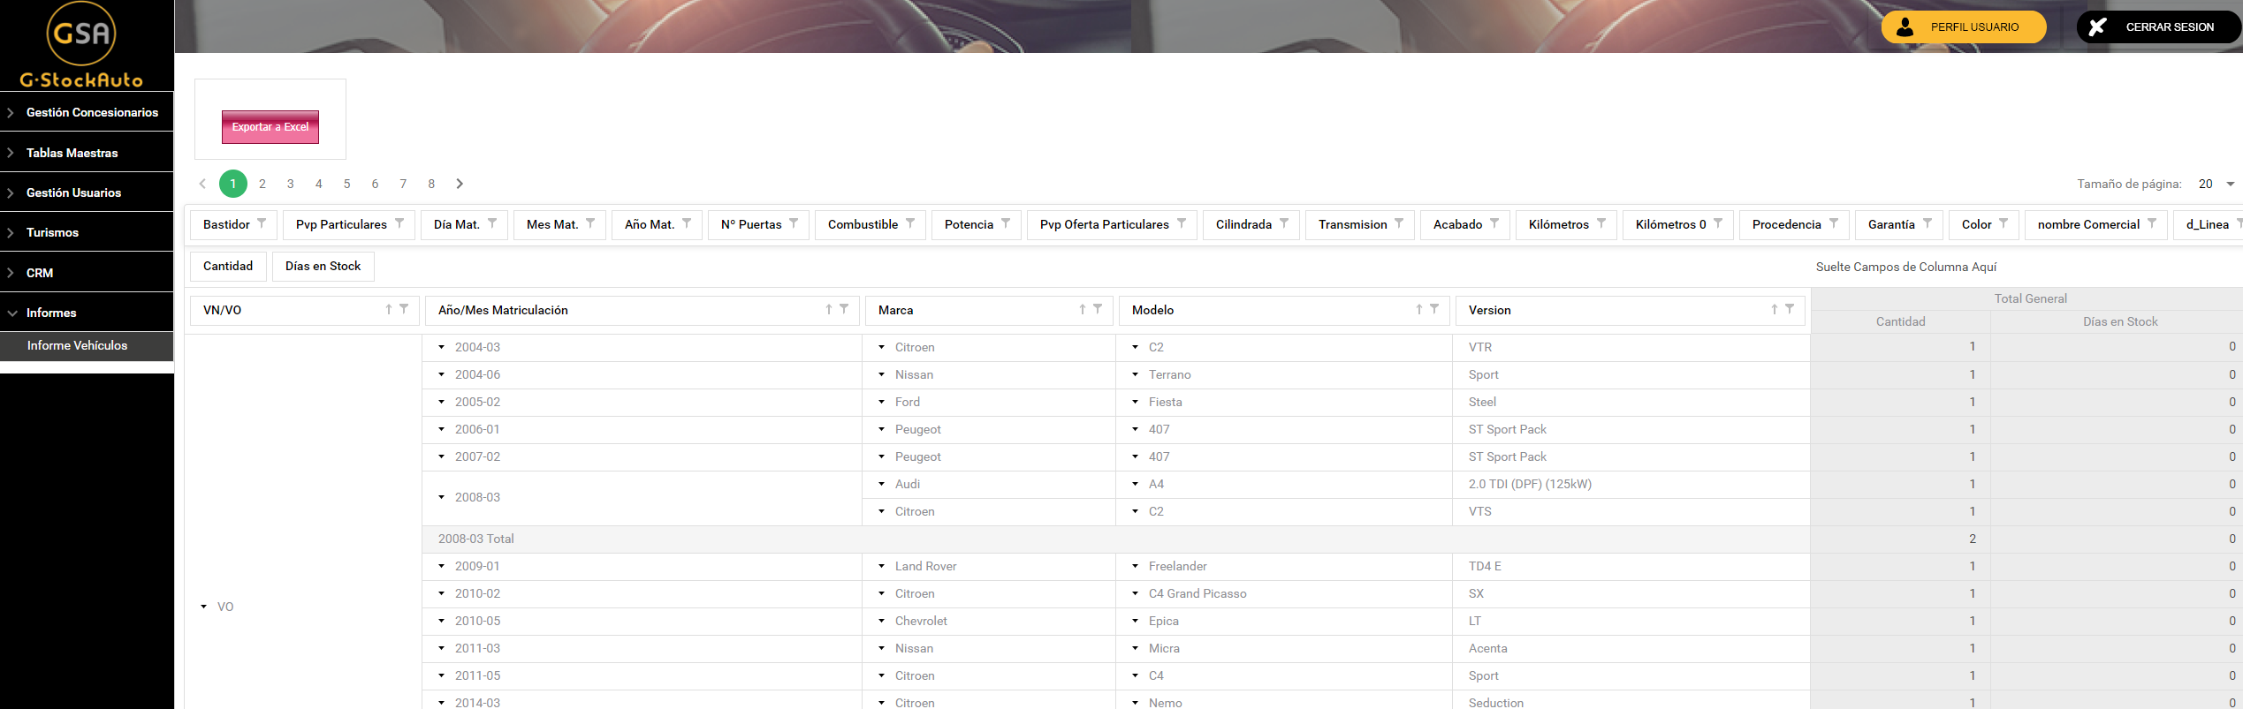Click the filter icon on Modelo column
The height and width of the screenshot is (709, 2243).
(1434, 309)
